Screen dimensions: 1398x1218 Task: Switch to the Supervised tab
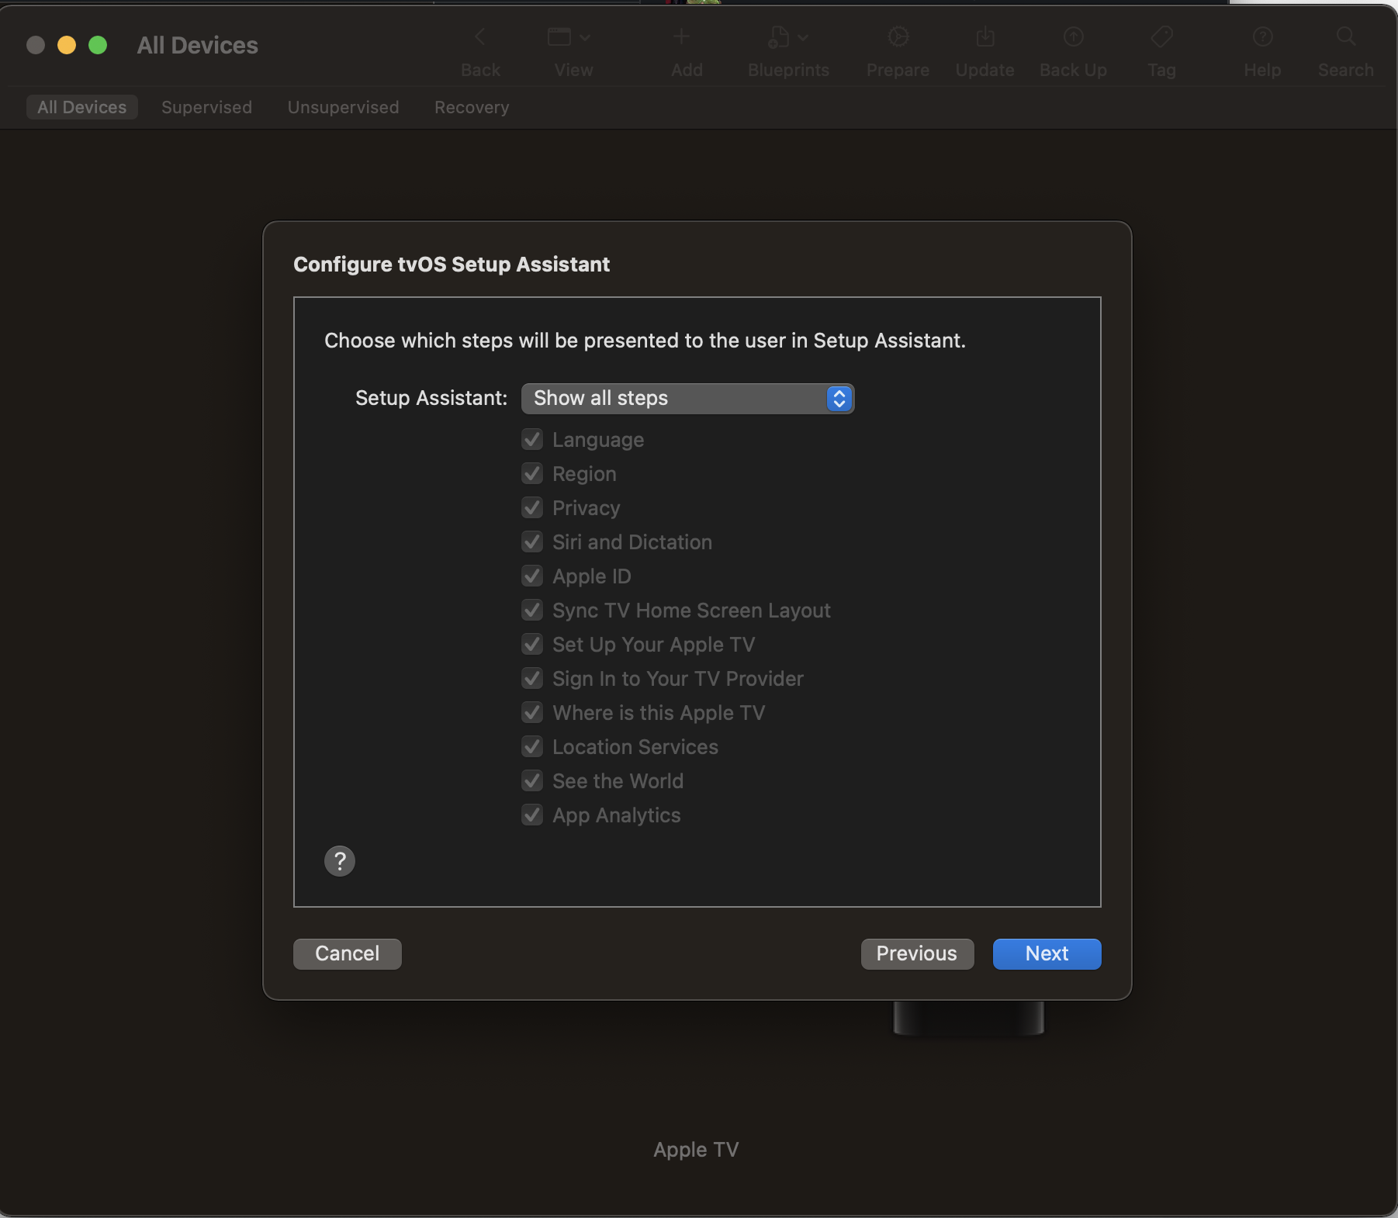coord(206,107)
